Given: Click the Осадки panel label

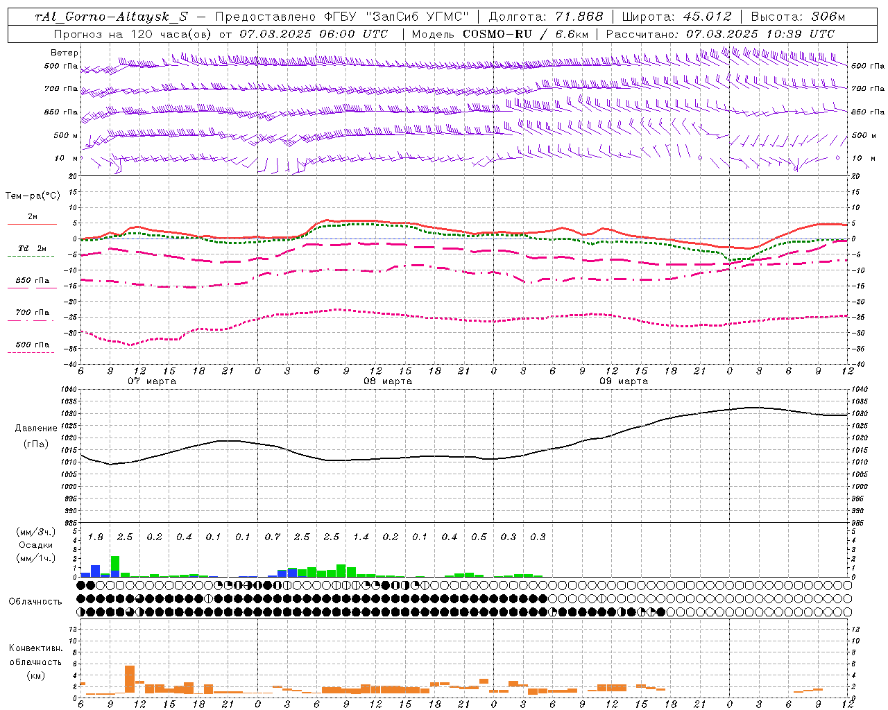Looking at the screenshot, I should tap(36, 545).
